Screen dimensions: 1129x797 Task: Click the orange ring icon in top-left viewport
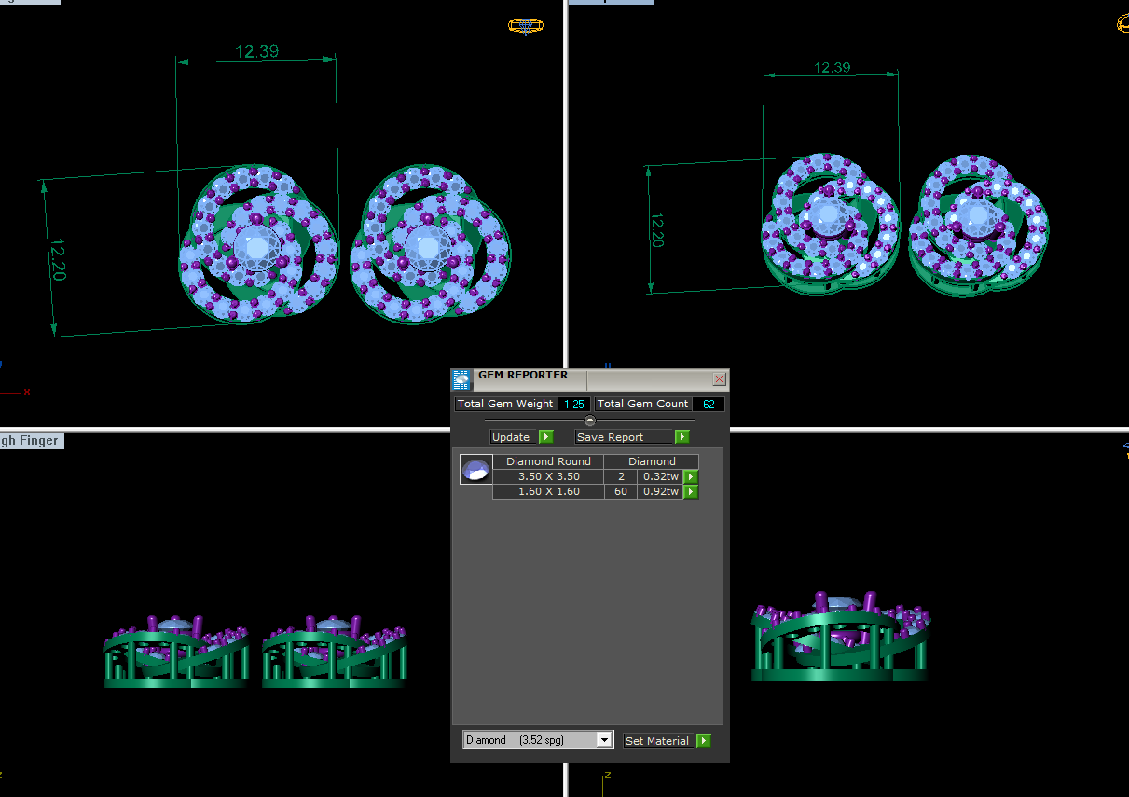tap(526, 26)
